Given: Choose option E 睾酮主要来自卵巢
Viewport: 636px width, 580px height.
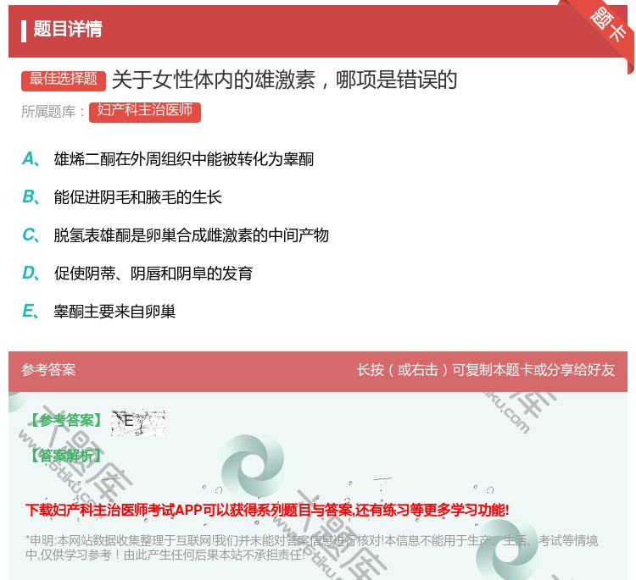Looking at the screenshot, I should coord(98,311).
